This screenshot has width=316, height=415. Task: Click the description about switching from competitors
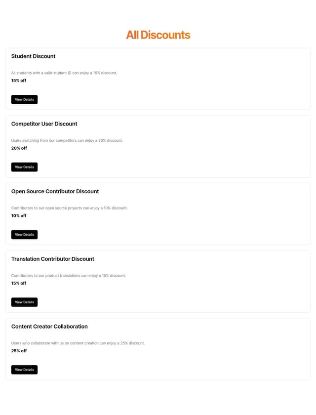tap(67, 140)
